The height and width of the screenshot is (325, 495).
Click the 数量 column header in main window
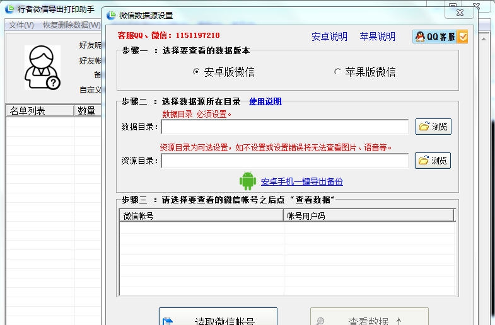[x=88, y=111]
